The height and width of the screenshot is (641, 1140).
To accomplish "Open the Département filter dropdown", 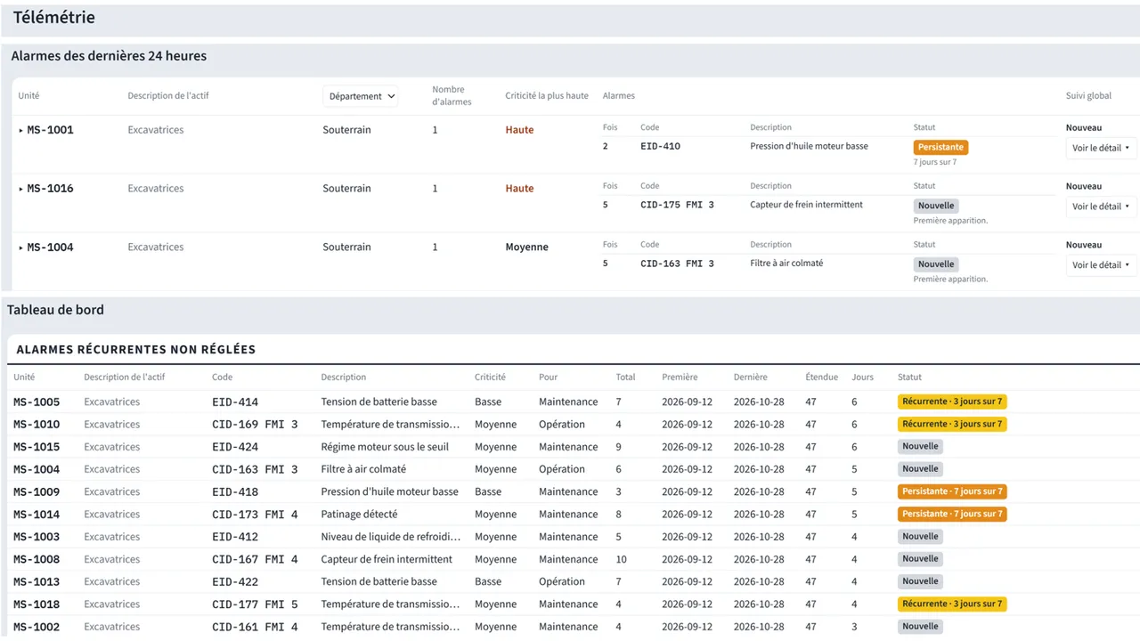I will pos(360,96).
